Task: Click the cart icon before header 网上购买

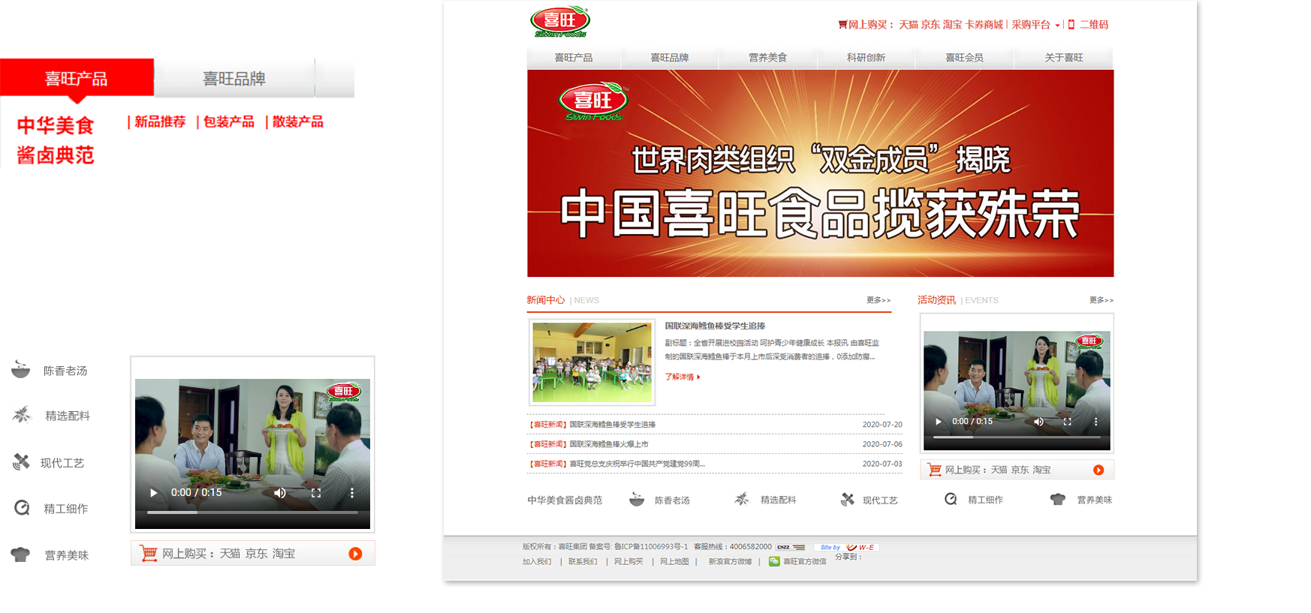Action: coord(842,25)
